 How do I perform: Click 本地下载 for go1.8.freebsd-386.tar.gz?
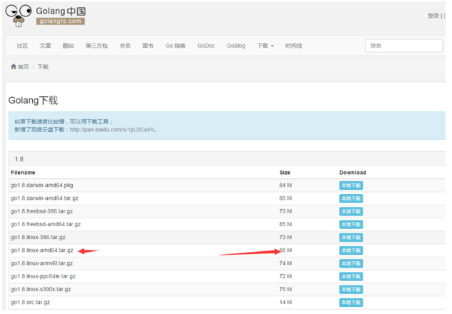(350, 211)
